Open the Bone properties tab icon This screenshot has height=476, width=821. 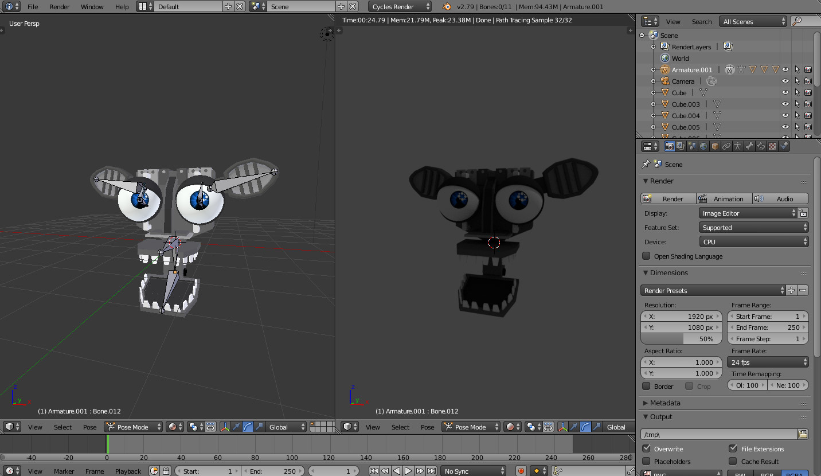pyautogui.click(x=749, y=146)
